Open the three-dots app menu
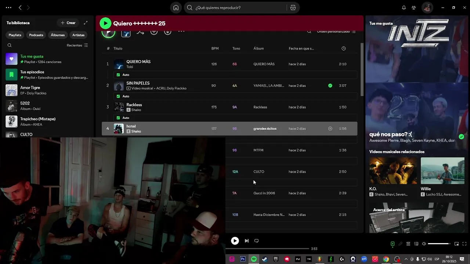 coord(8,8)
